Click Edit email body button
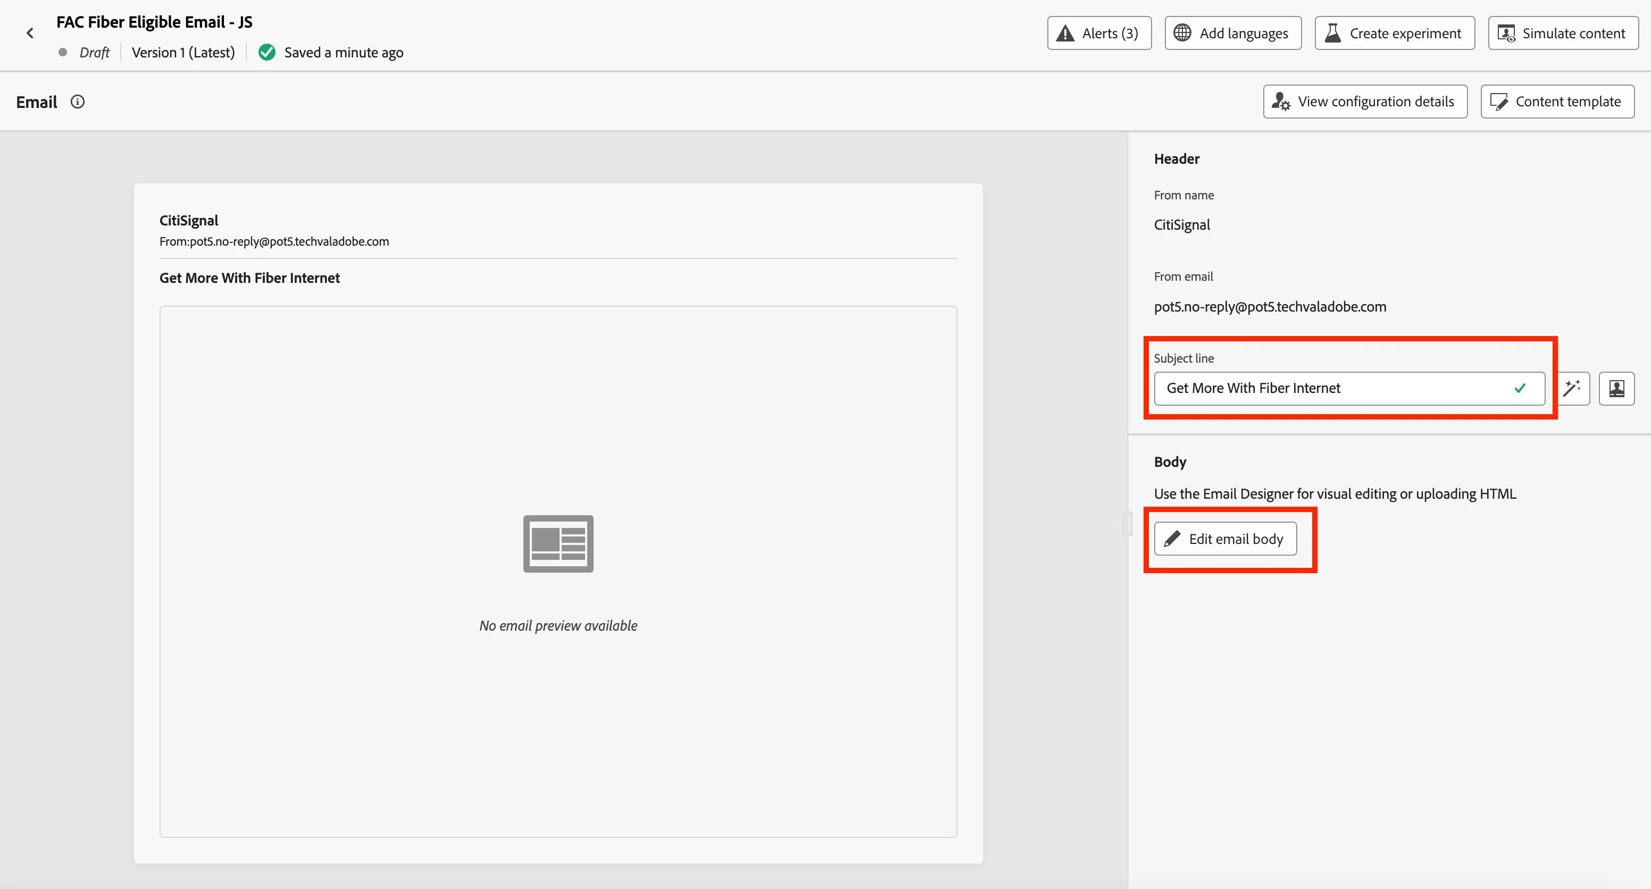The height and width of the screenshot is (889, 1651). click(x=1225, y=539)
